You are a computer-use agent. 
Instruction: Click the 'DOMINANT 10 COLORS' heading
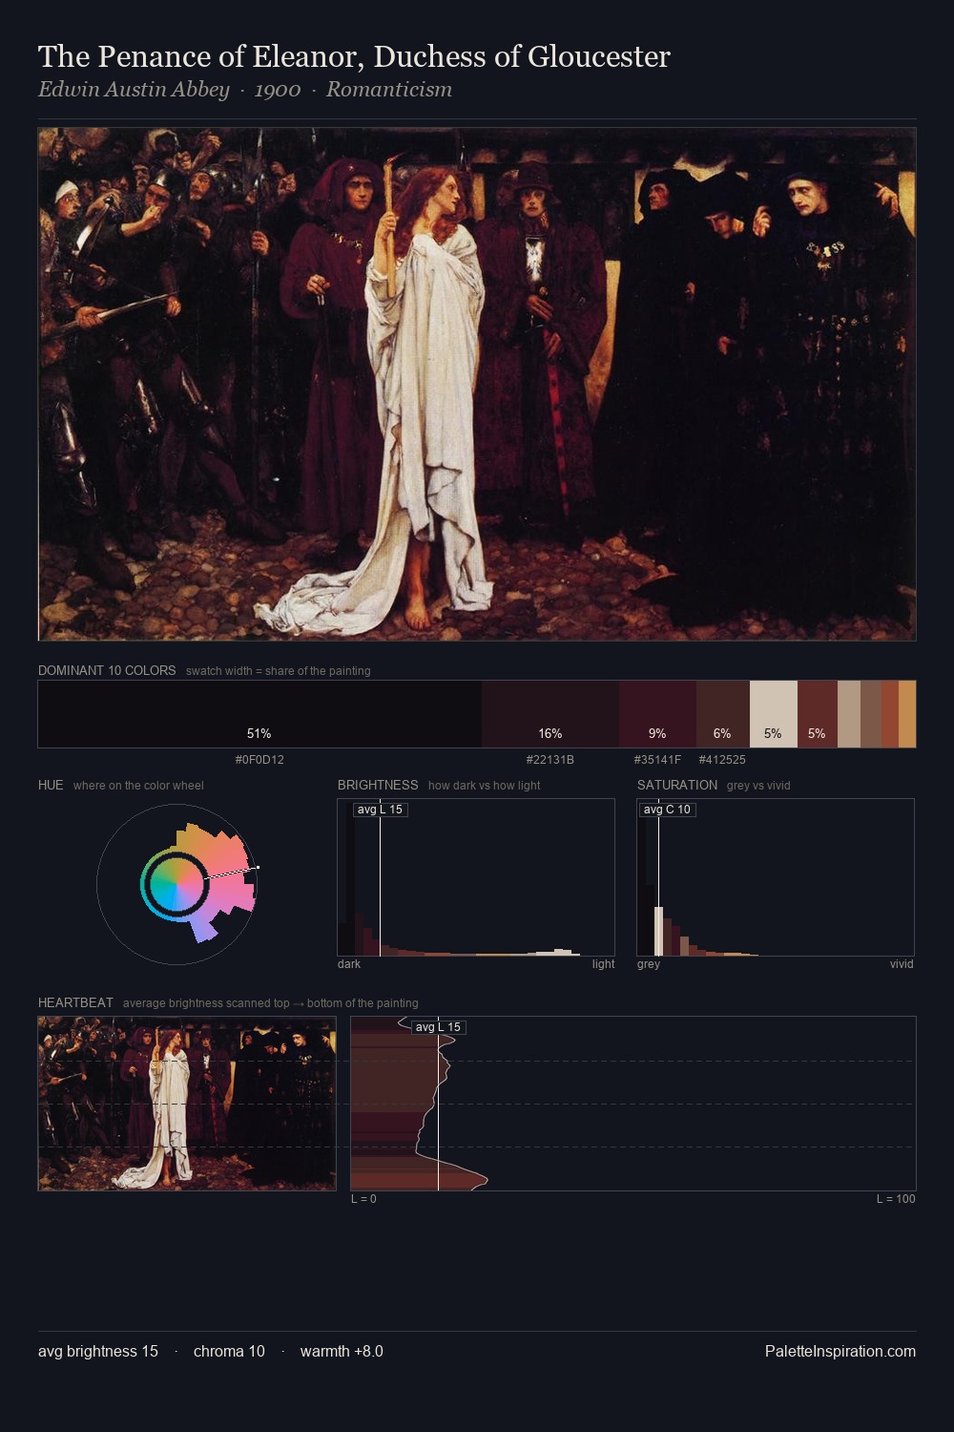tap(107, 670)
